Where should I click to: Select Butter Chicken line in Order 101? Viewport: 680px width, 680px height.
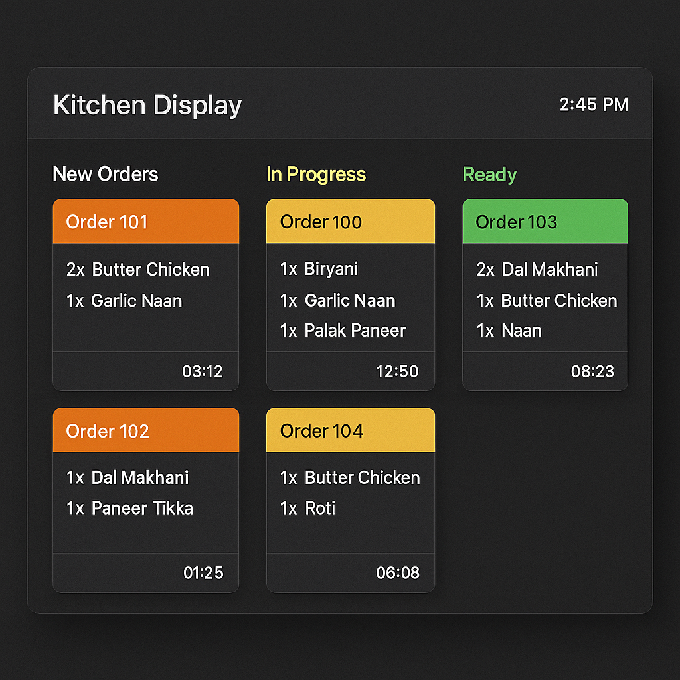click(x=137, y=270)
